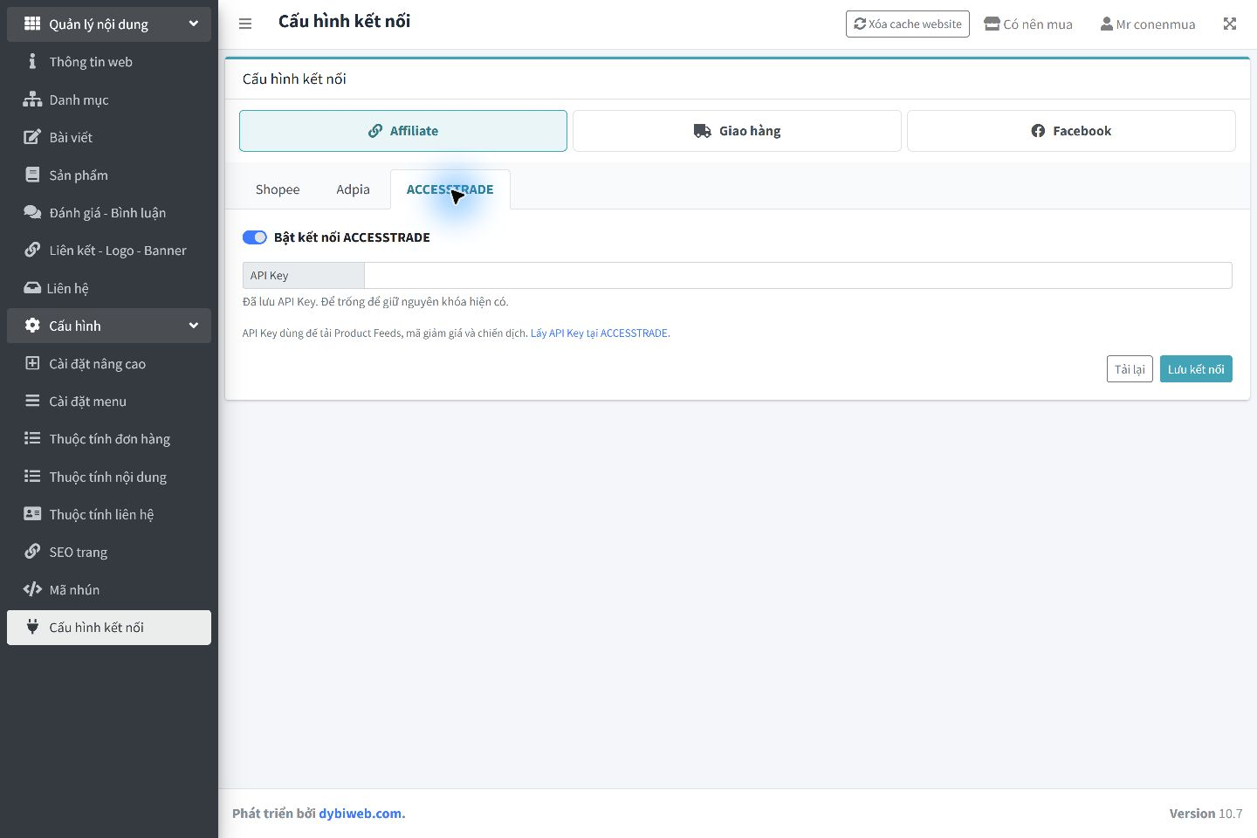This screenshot has width=1257, height=838.
Task: Click the Liên hệ inbox icon
Action: 32,287
